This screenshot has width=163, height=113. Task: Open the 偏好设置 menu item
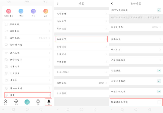point(81,39)
